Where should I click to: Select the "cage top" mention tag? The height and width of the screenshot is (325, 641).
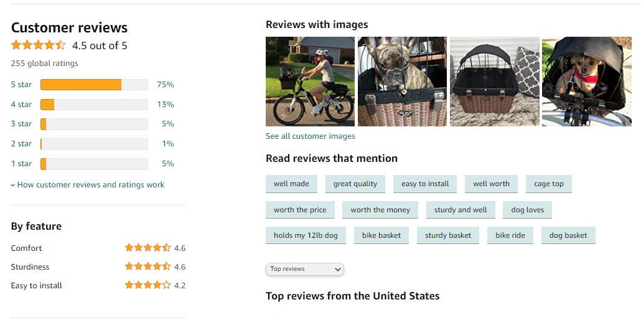(549, 184)
